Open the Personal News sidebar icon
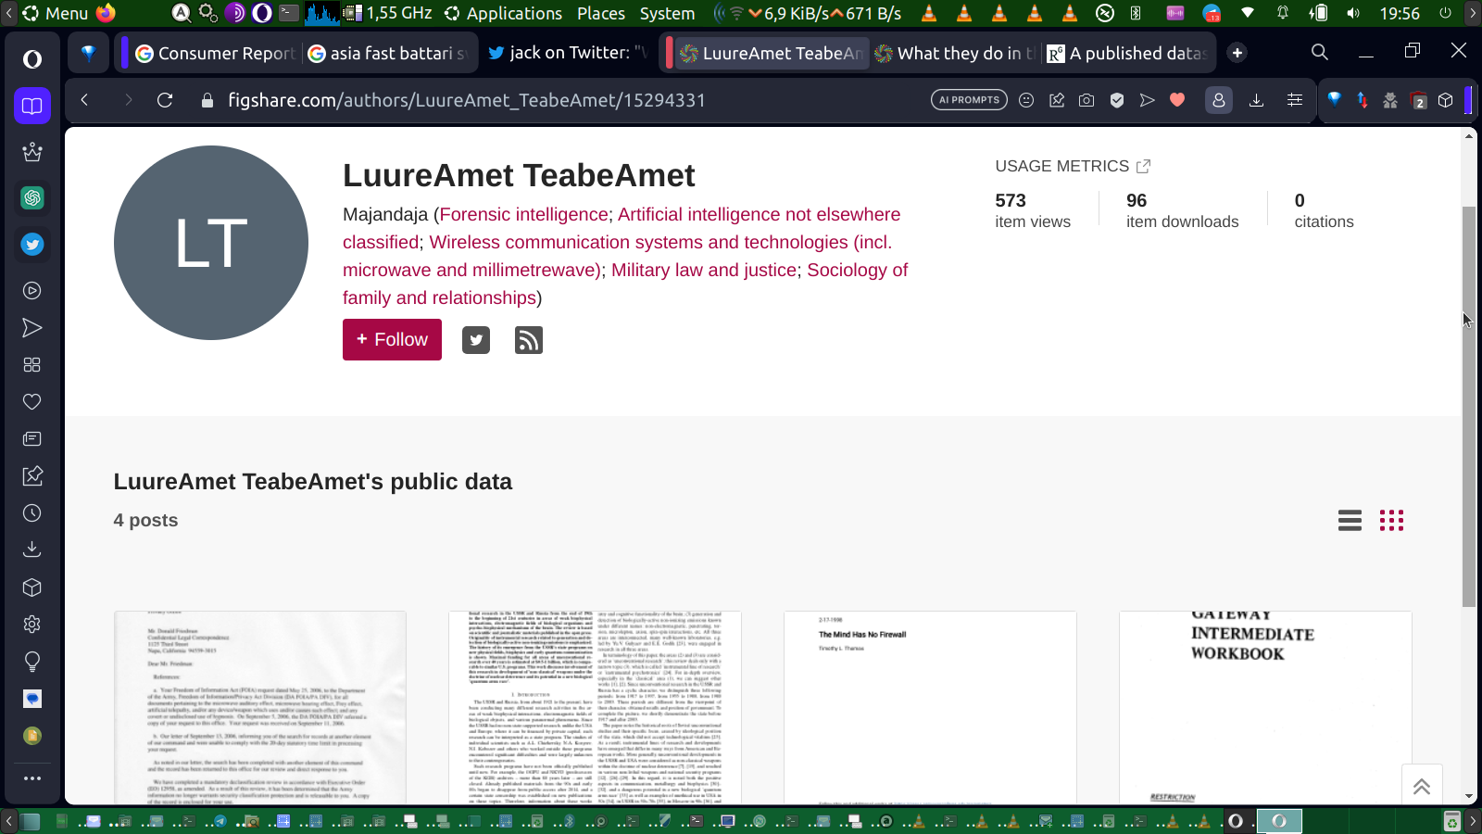 [x=32, y=439]
